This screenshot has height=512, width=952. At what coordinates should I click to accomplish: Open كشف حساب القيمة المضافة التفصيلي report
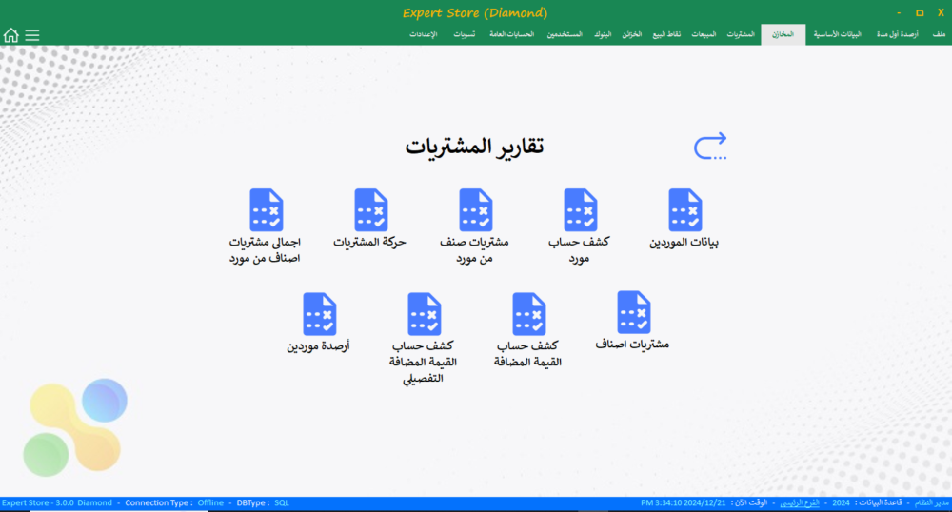coord(424,314)
